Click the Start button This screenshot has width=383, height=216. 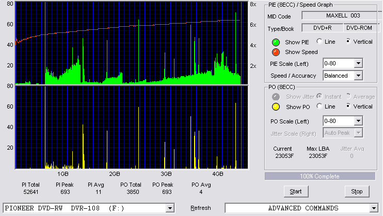(296, 192)
